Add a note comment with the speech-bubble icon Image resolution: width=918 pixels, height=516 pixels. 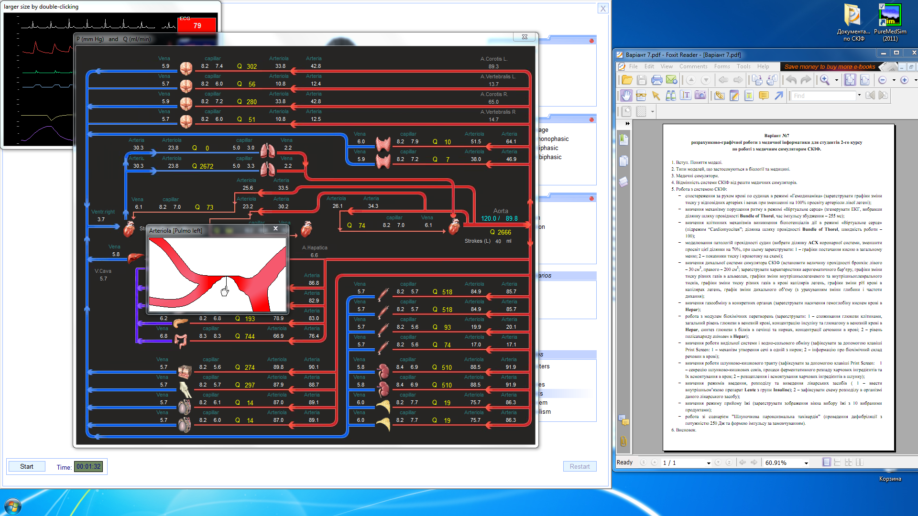pos(764,96)
